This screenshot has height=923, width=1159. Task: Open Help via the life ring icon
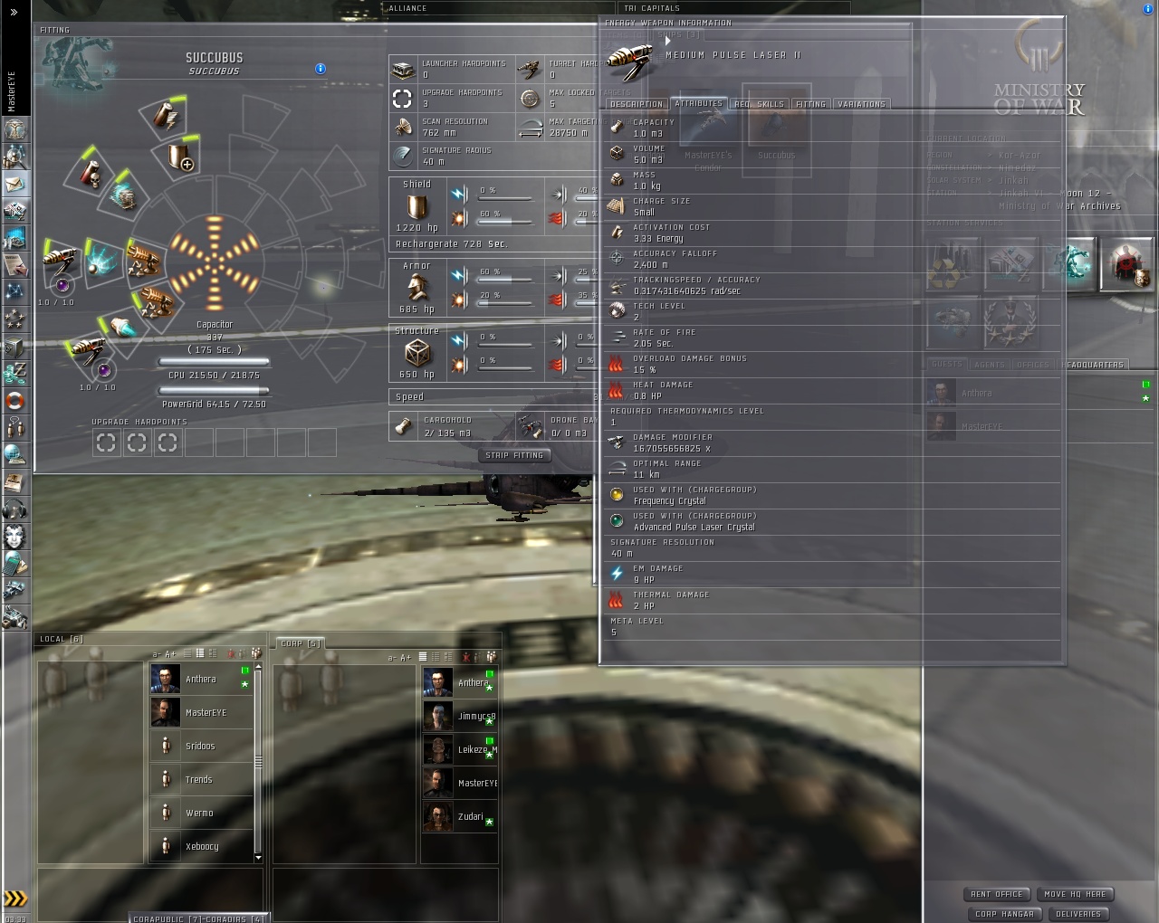(15, 400)
